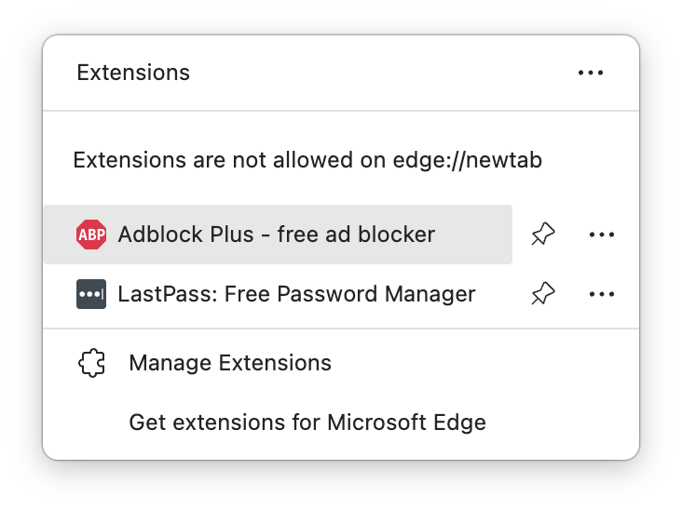The height and width of the screenshot is (510, 682).
Task: Click the Extensions header title
Action: pos(133,73)
